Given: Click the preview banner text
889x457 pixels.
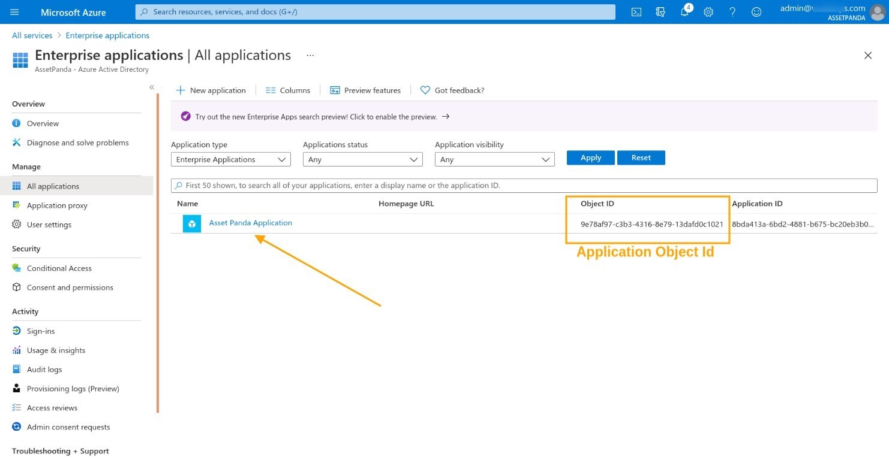Looking at the screenshot, I should point(316,117).
